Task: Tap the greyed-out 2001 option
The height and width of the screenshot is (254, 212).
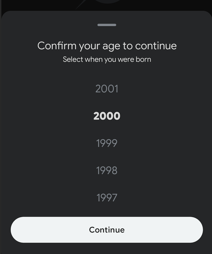Action: coord(107,89)
